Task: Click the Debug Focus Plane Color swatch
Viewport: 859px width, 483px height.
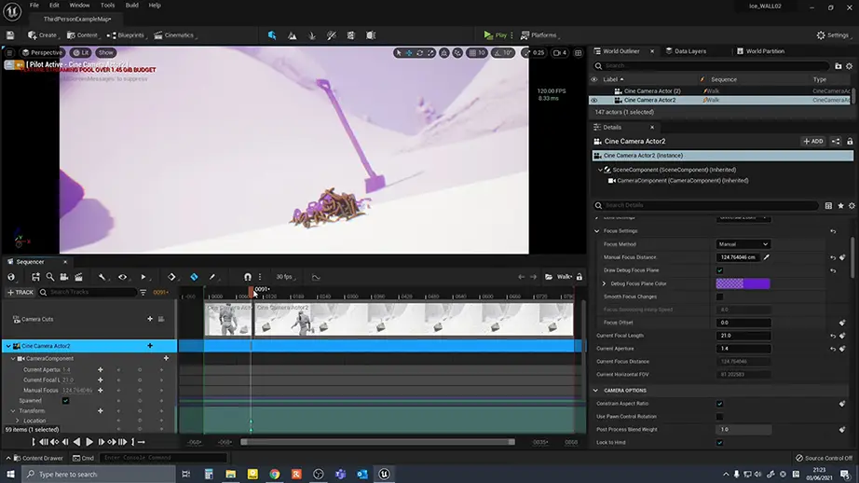Action: coord(743,283)
